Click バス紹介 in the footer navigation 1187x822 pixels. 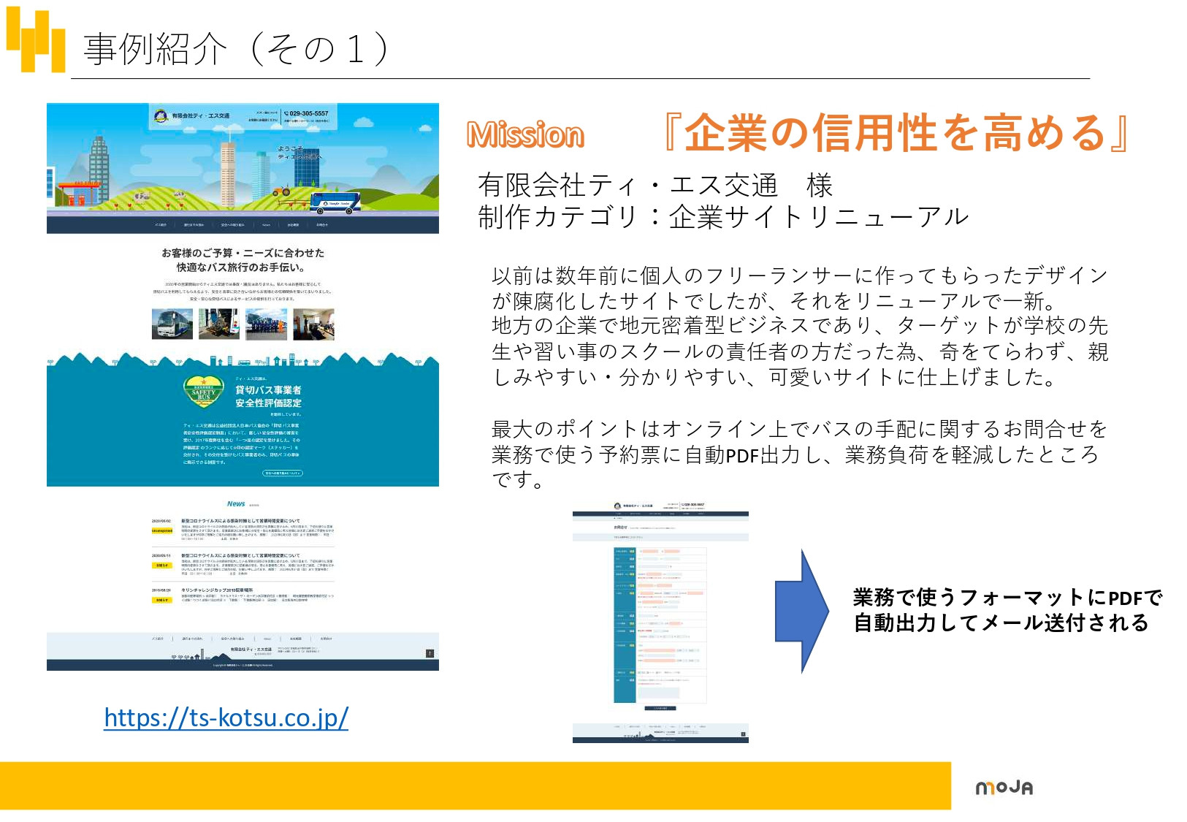[x=159, y=639]
